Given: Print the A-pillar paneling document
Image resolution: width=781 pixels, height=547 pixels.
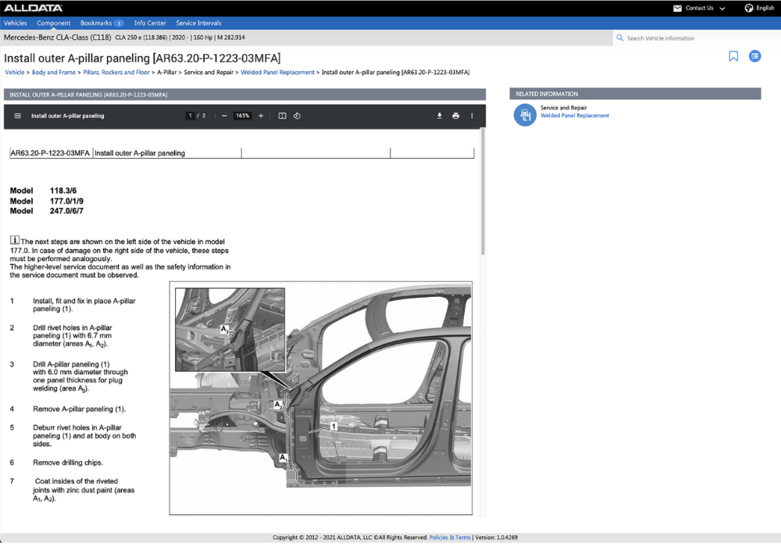Looking at the screenshot, I should coord(456,116).
